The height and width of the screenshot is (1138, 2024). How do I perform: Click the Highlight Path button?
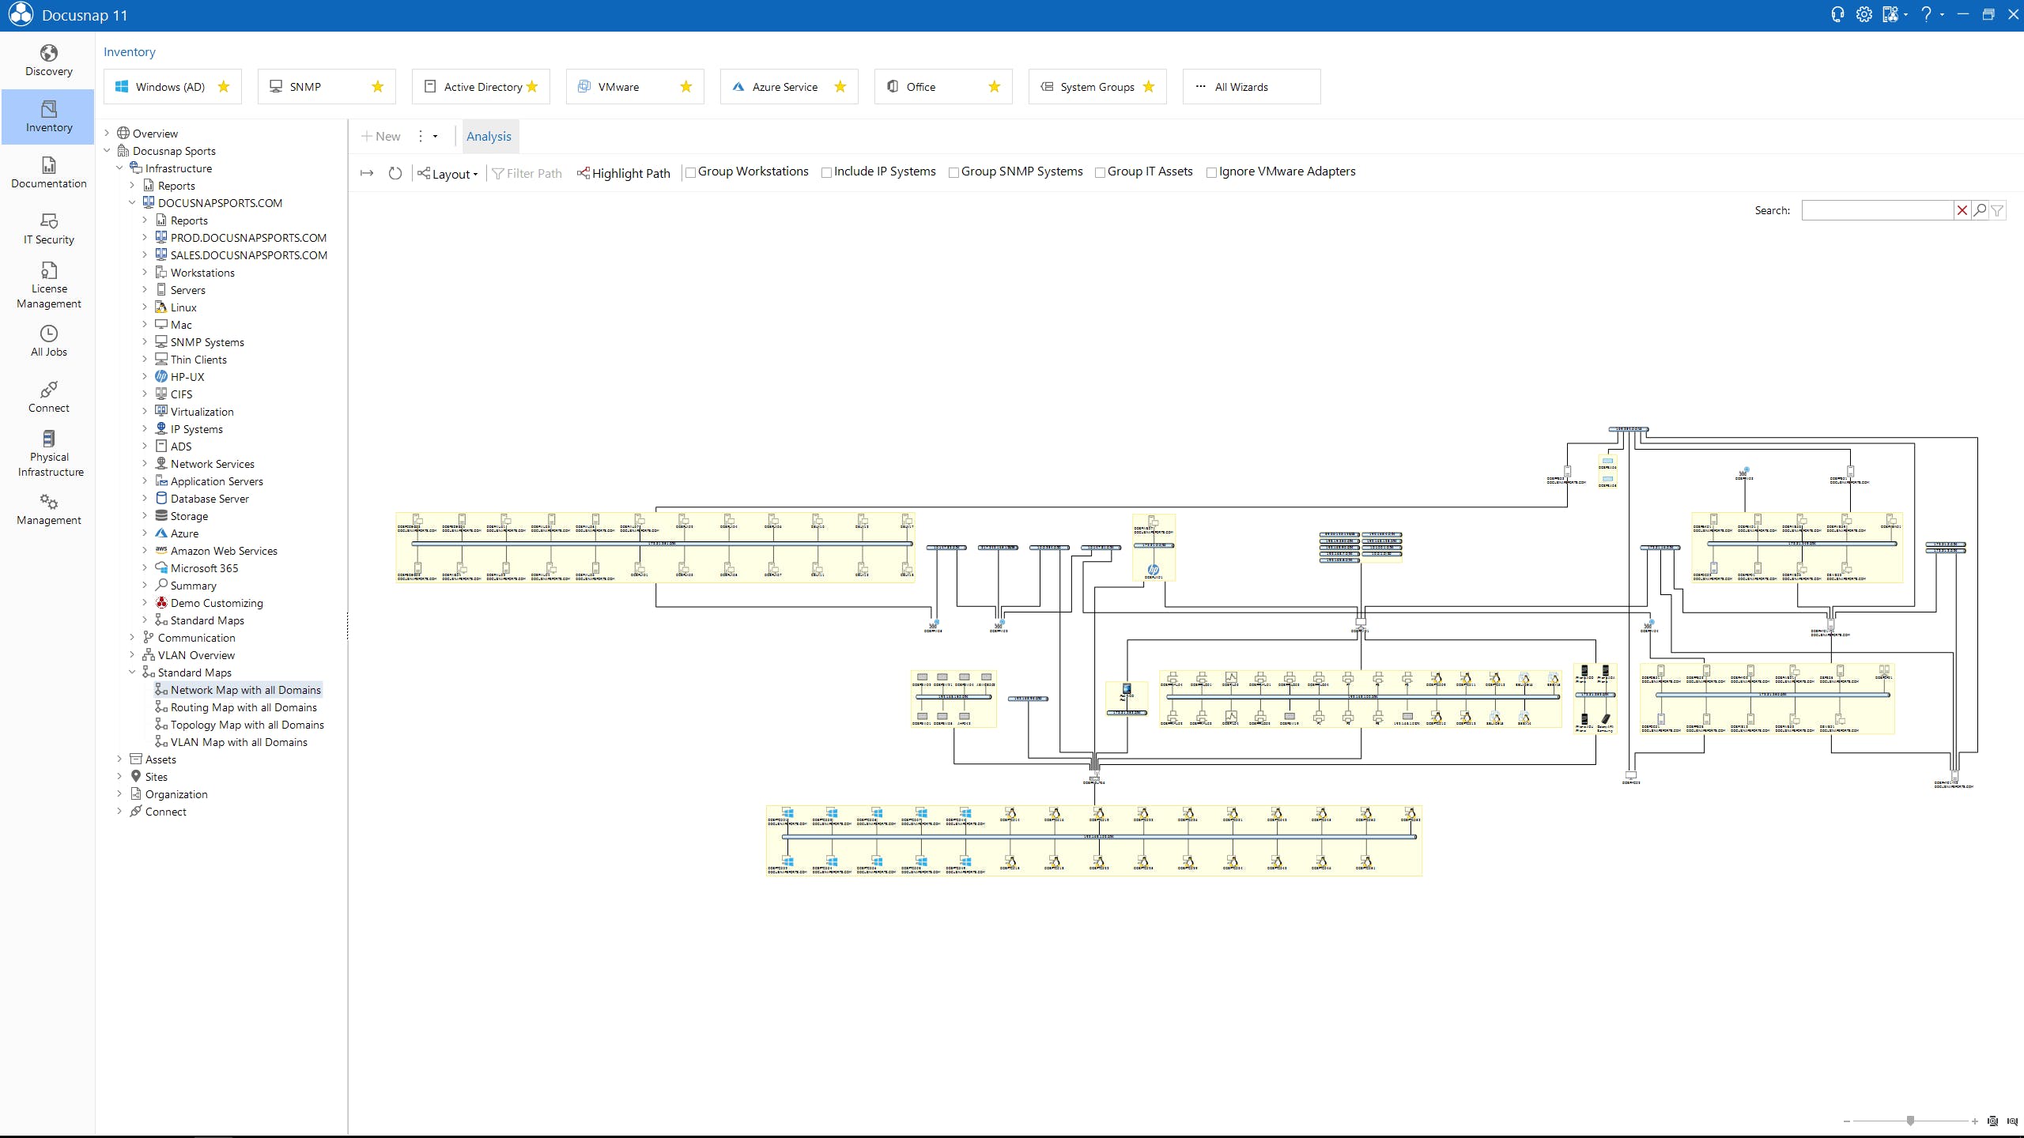point(624,174)
